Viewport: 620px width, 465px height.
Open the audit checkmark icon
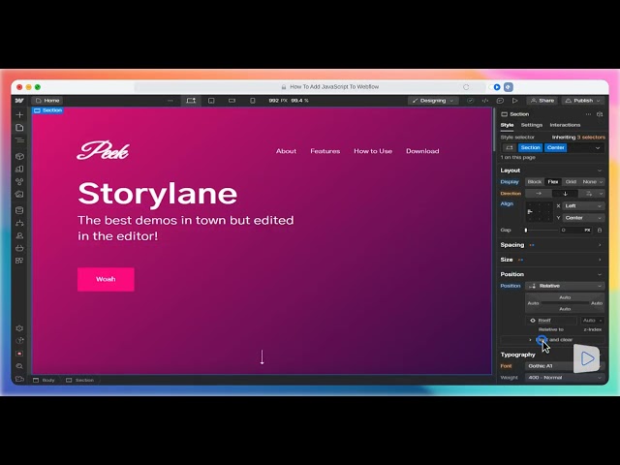pos(470,101)
